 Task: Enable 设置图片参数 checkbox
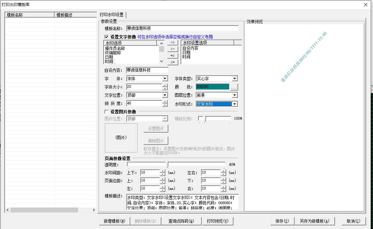pos(106,112)
